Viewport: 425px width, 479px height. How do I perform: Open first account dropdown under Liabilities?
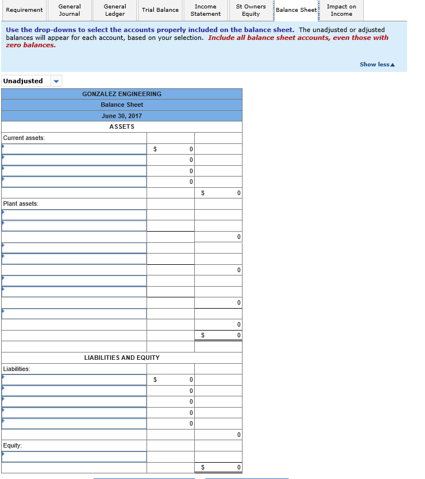click(x=74, y=379)
